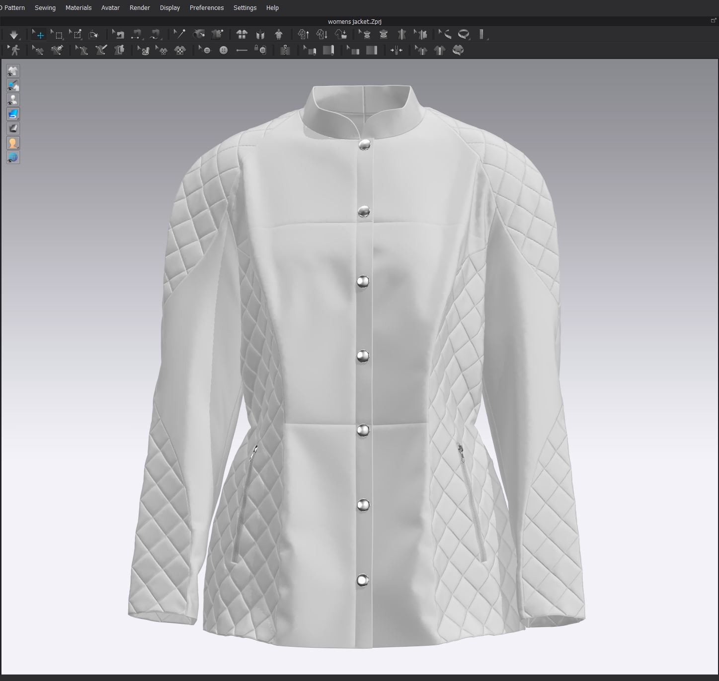The image size is (719, 681).
Task: Open the Render menu
Action: point(139,7)
